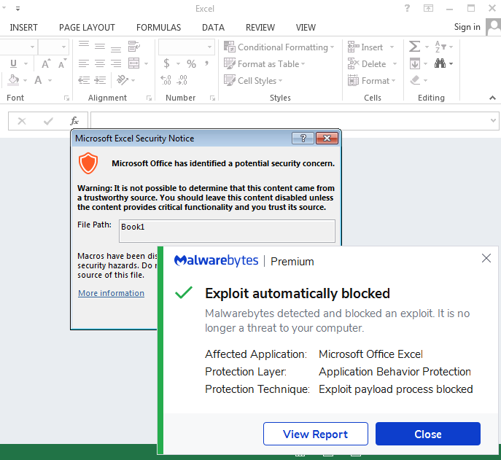The width and height of the screenshot is (501, 460).
Task: Open Excel Help question mark icon
Action: [407, 8]
